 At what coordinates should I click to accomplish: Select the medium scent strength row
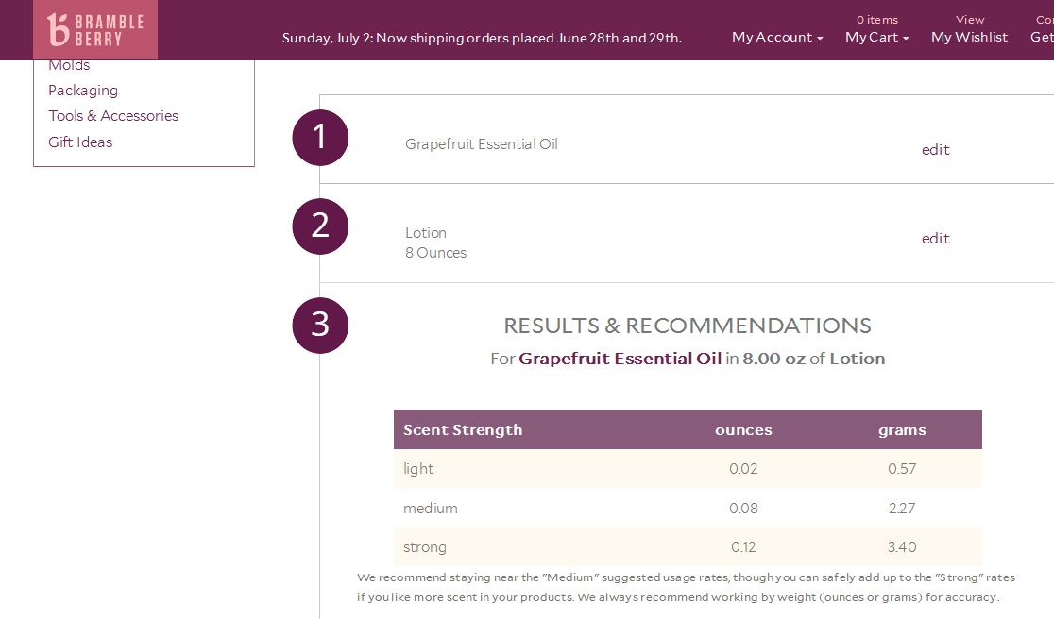click(688, 509)
